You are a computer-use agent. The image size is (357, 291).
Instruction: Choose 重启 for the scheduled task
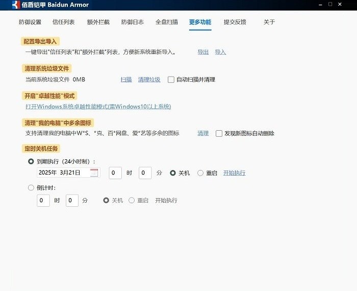200,173
